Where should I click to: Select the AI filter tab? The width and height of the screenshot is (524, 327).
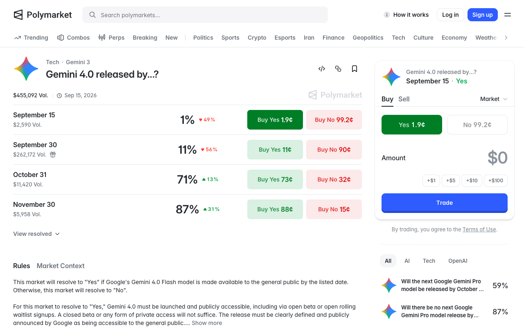[x=407, y=261]
